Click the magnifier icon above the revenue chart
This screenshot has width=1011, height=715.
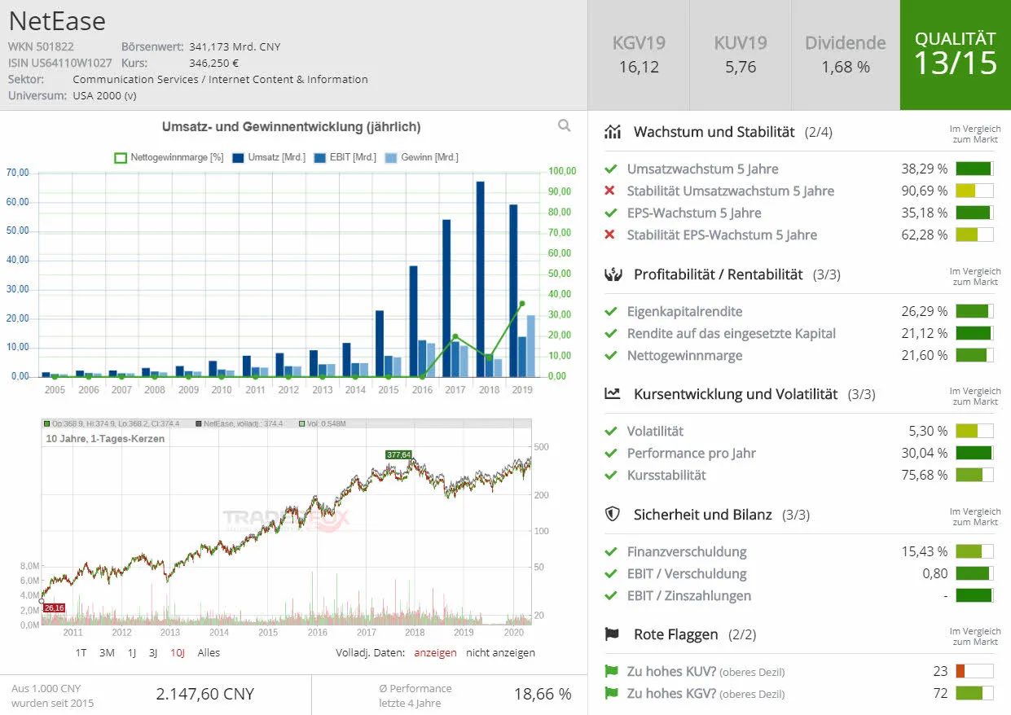point(564,125)
